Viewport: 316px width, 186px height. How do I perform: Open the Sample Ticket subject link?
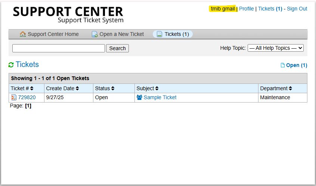160,97
